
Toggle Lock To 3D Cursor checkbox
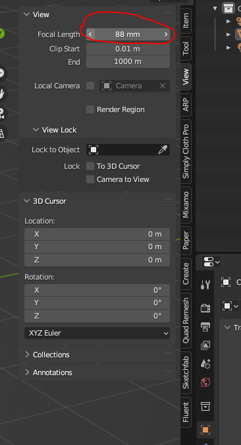[x=90, y=166]
